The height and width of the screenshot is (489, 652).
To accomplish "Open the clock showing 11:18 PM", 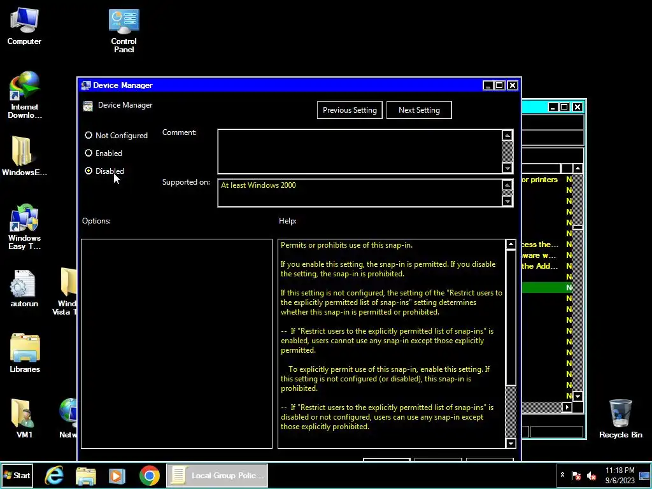I will click(x=620, y=475).
